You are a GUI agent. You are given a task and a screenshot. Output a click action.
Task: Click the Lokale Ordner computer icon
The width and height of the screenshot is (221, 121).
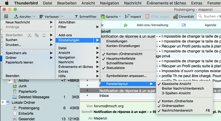pos(8,103)
